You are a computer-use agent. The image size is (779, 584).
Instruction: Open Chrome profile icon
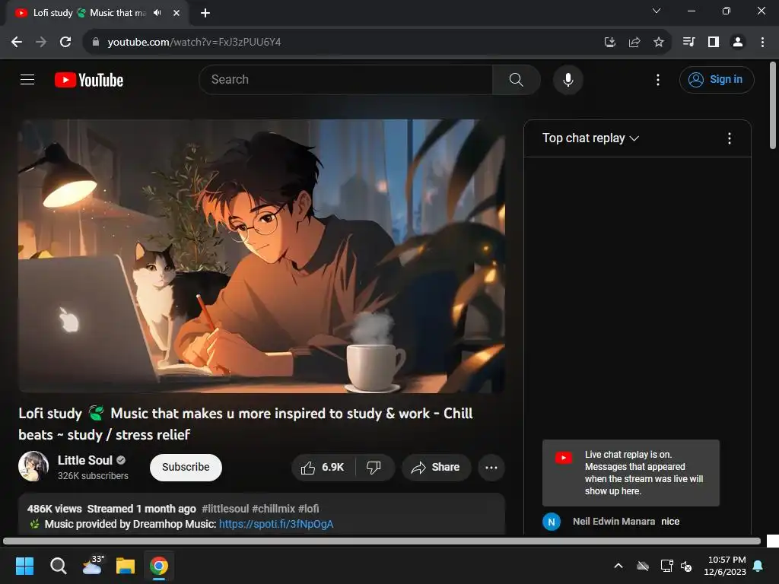(x=738, y=42)
